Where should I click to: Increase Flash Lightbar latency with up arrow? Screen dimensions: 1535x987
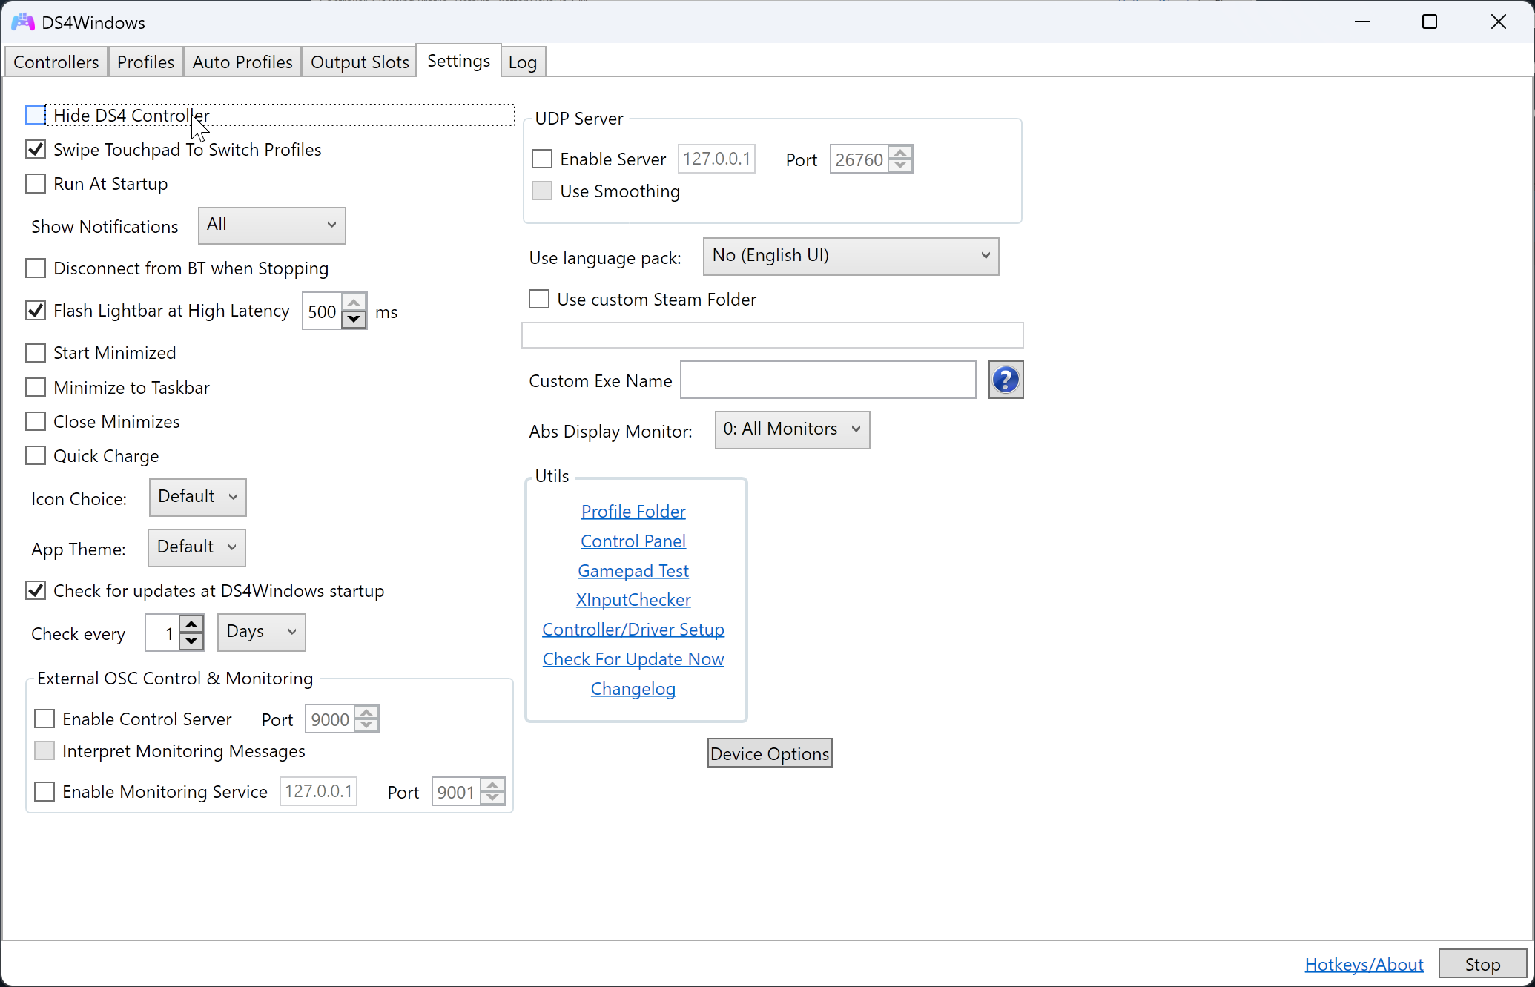coord(354,303)
